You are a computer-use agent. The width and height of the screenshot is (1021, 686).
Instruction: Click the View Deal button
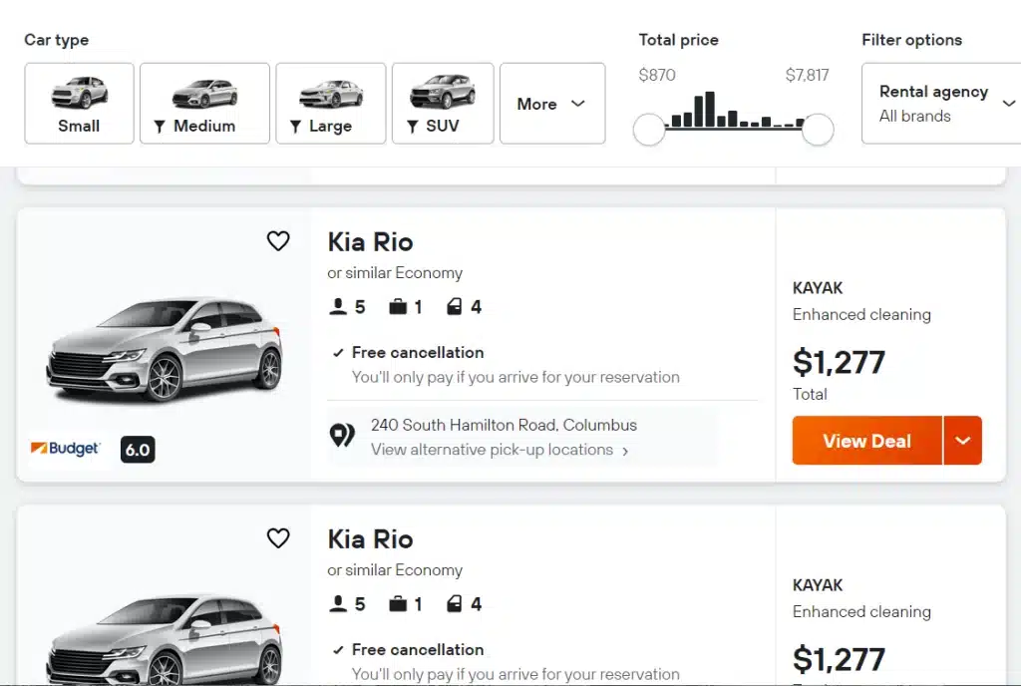click(x=866, y=441)
